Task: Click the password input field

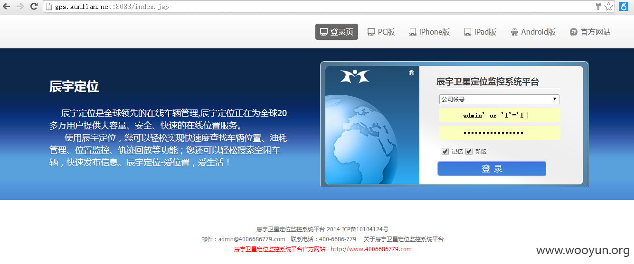Action: point(500,133)
